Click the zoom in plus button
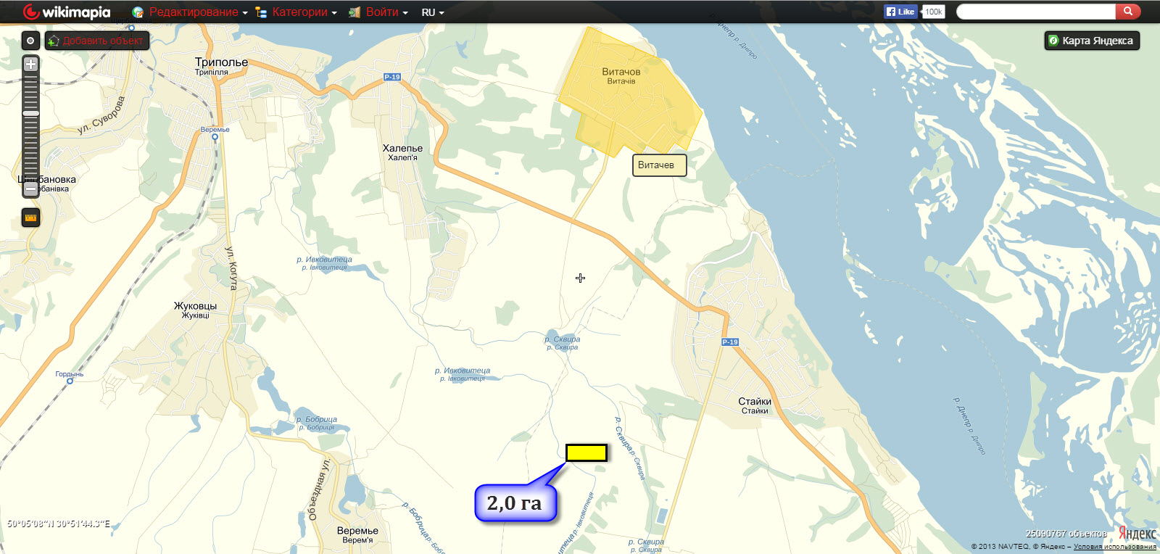This screenshot has width=1160, height=554. pos(30,64)
